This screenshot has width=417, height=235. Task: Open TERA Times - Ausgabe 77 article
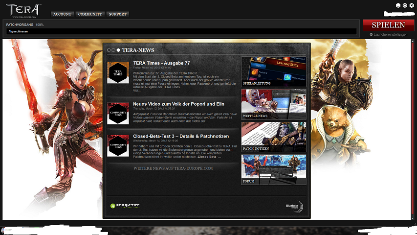161,63
